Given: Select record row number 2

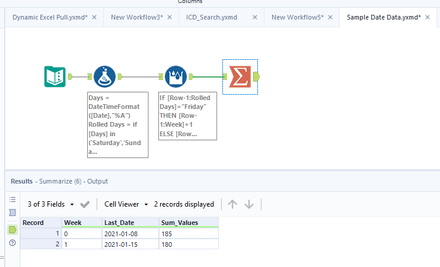Looking at the screenshot, I should (x=41, y=245).
